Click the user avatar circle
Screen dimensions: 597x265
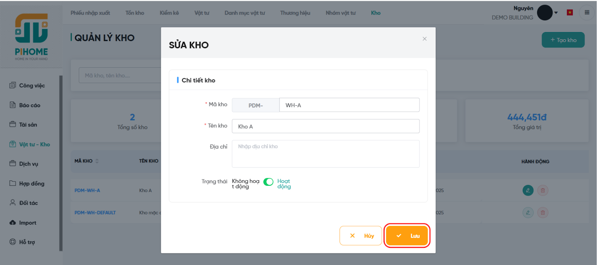544,13
